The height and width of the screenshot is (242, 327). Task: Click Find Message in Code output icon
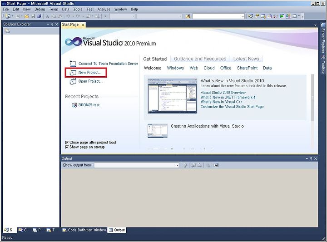click(185, 165)
